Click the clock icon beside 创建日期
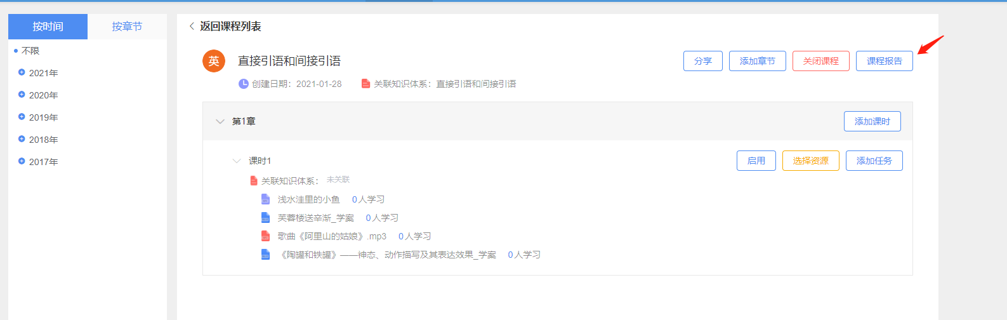The width and height of the screenshot is (1007, 320). tap(244, 84)
